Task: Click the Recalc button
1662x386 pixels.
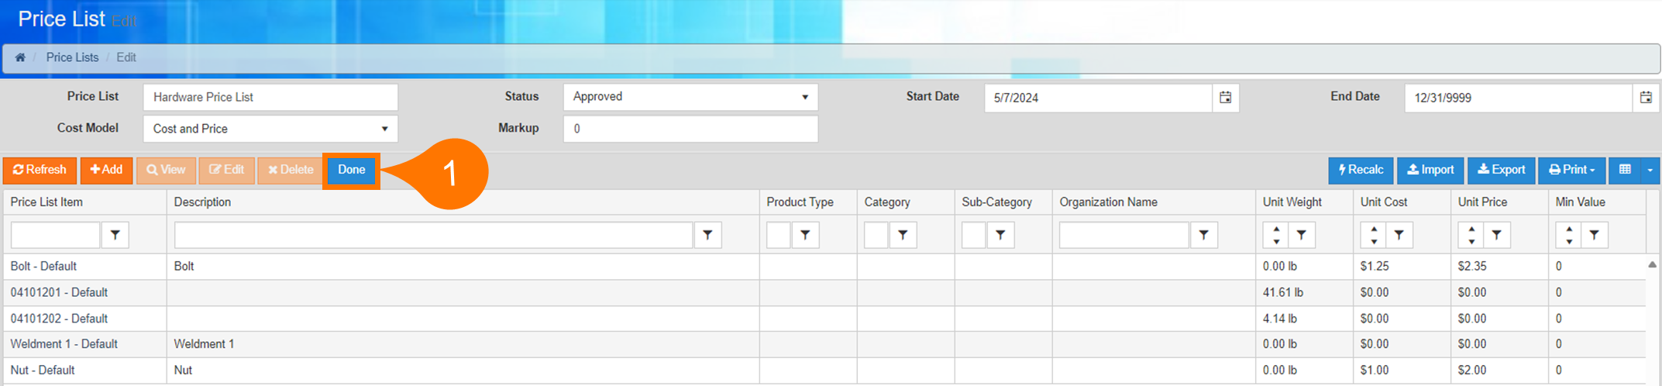Action: coord(1361,170)
